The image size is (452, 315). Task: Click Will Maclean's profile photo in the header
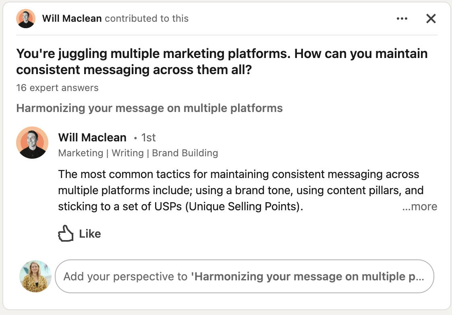pos(25,18)
